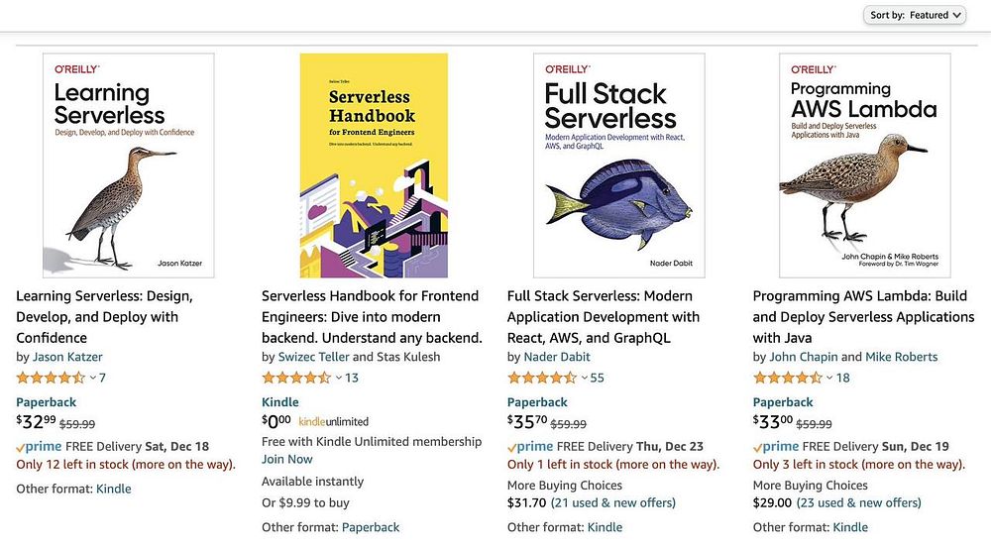991x548 pixels.
Task: Open author link Jason Katzer
Action: (x=67, y=357)
